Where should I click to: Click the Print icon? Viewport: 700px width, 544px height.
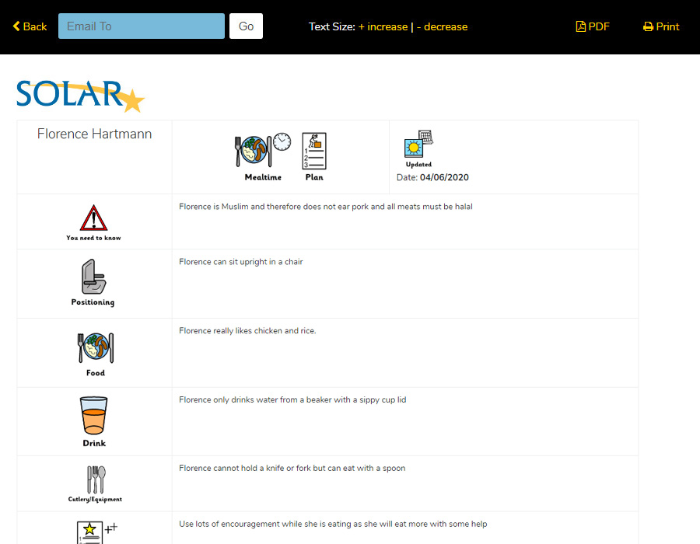pos(660,26)
